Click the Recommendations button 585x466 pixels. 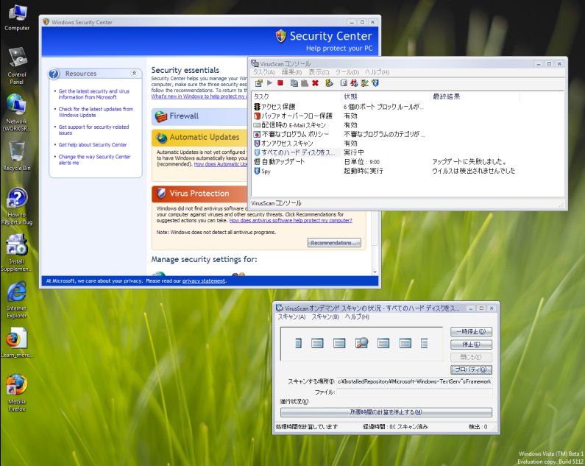pyautogui.click(x=334, y=243)
